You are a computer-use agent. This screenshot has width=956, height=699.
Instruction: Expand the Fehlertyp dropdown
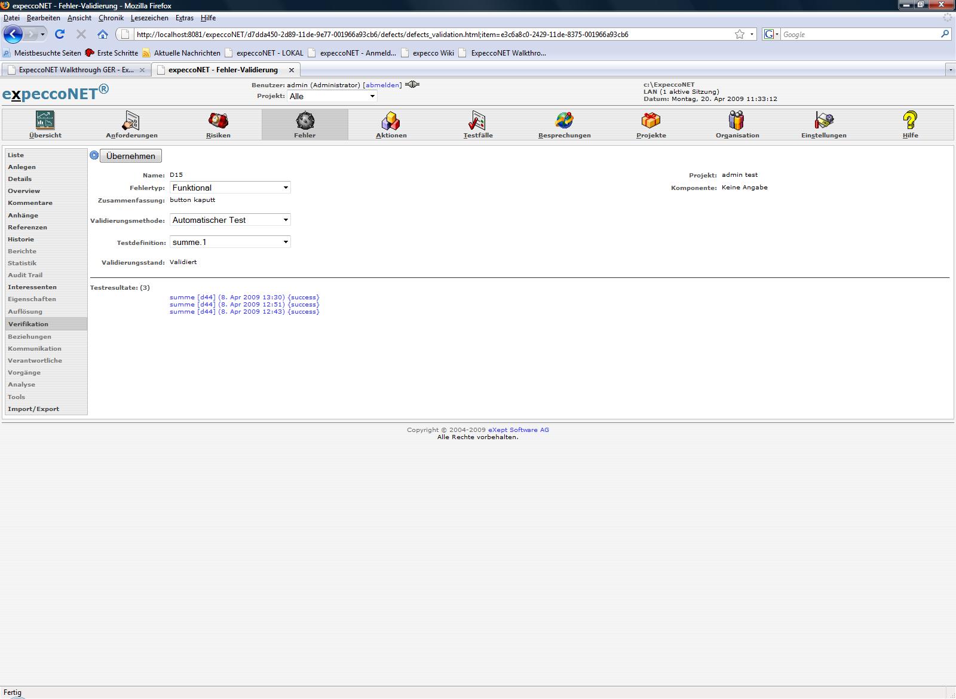click(230, 188)
